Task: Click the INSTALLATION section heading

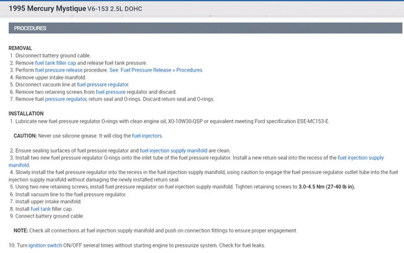Action: coord(27,113)
